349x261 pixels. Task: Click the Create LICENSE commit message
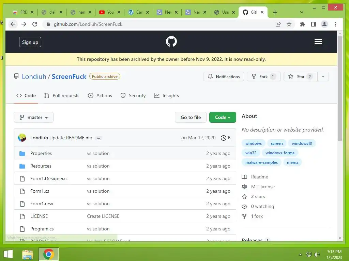[x=103, y=216]
